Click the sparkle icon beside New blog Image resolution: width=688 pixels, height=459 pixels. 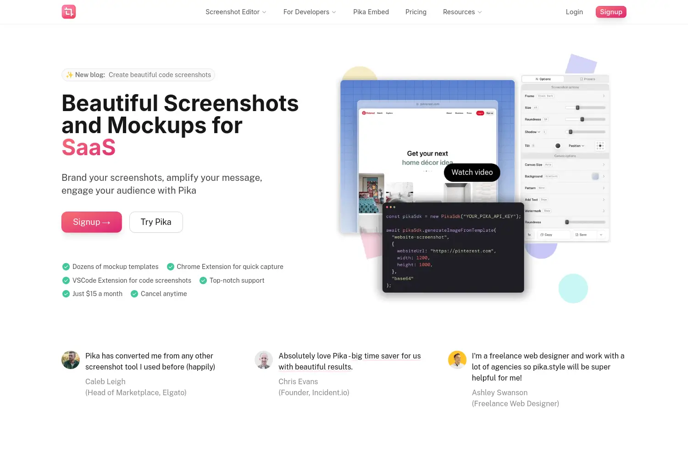click(69, 75)
